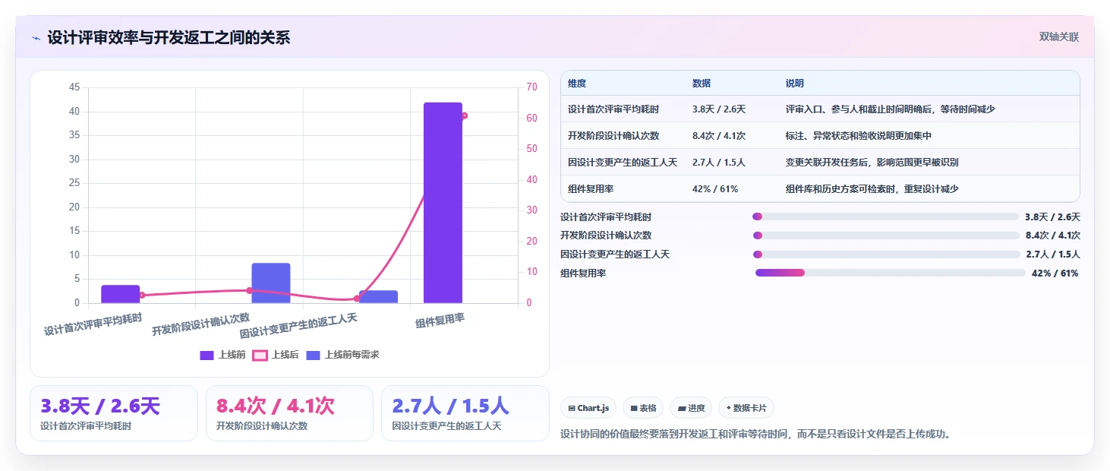The image size is (1110, 471).
Task: Select the 进度 chip
Action: [x=691, y=408]
